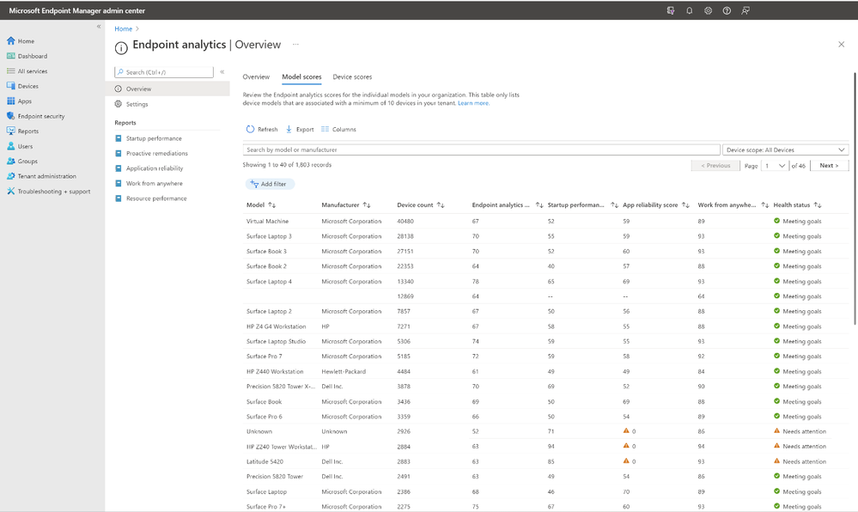This screenshot has height=512, width=858.
Task: Sort by Startup performance column
Action: 614,204
